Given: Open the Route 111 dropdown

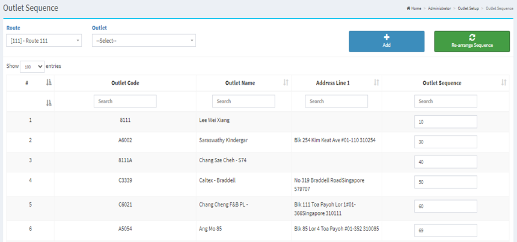Looking at the screenshot, I should coord(44,40).
